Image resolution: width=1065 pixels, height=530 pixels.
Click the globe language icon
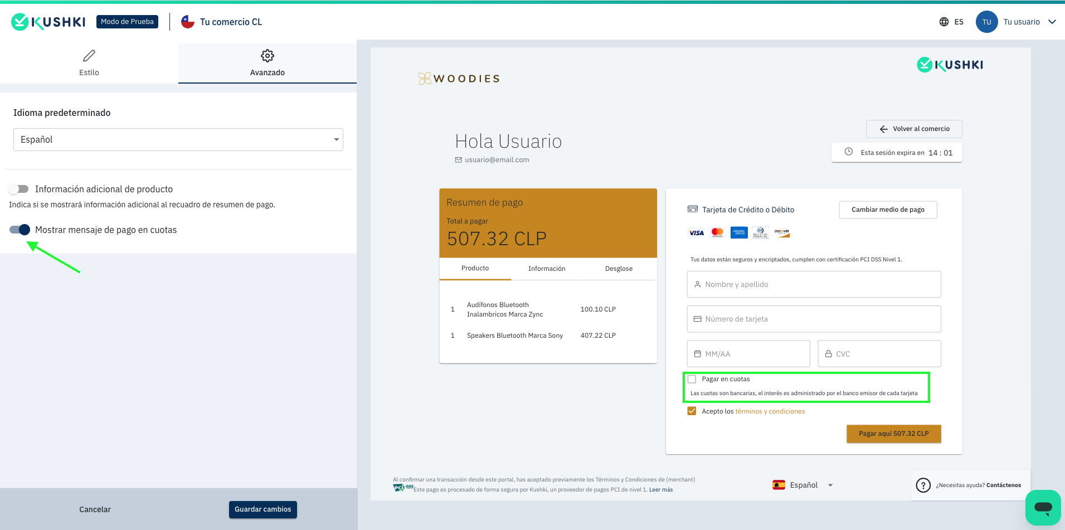coord(944,22)
